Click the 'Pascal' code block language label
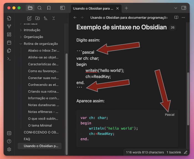 [170, 115]
